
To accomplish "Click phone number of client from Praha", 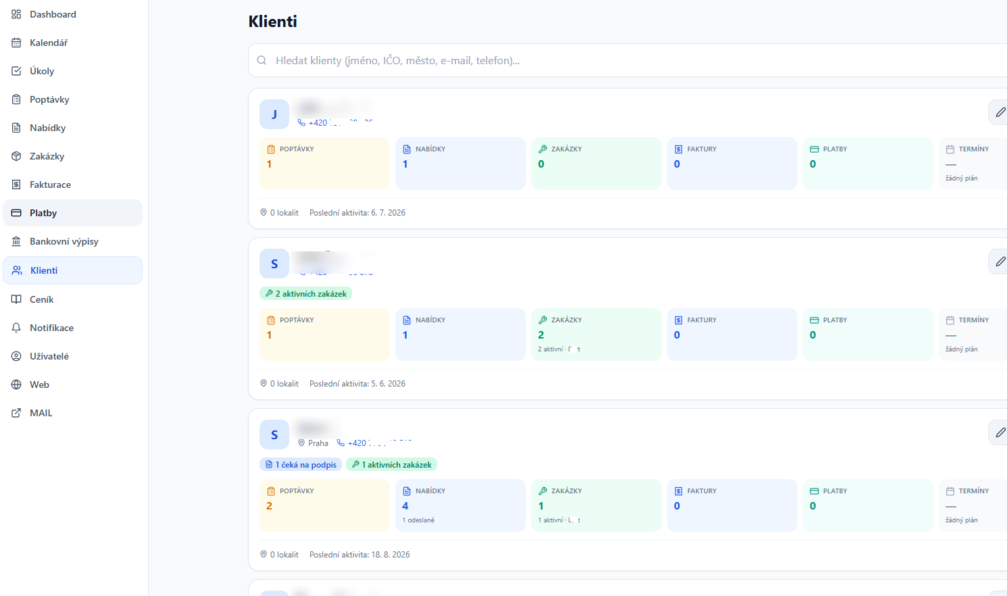I will (375, 443).
